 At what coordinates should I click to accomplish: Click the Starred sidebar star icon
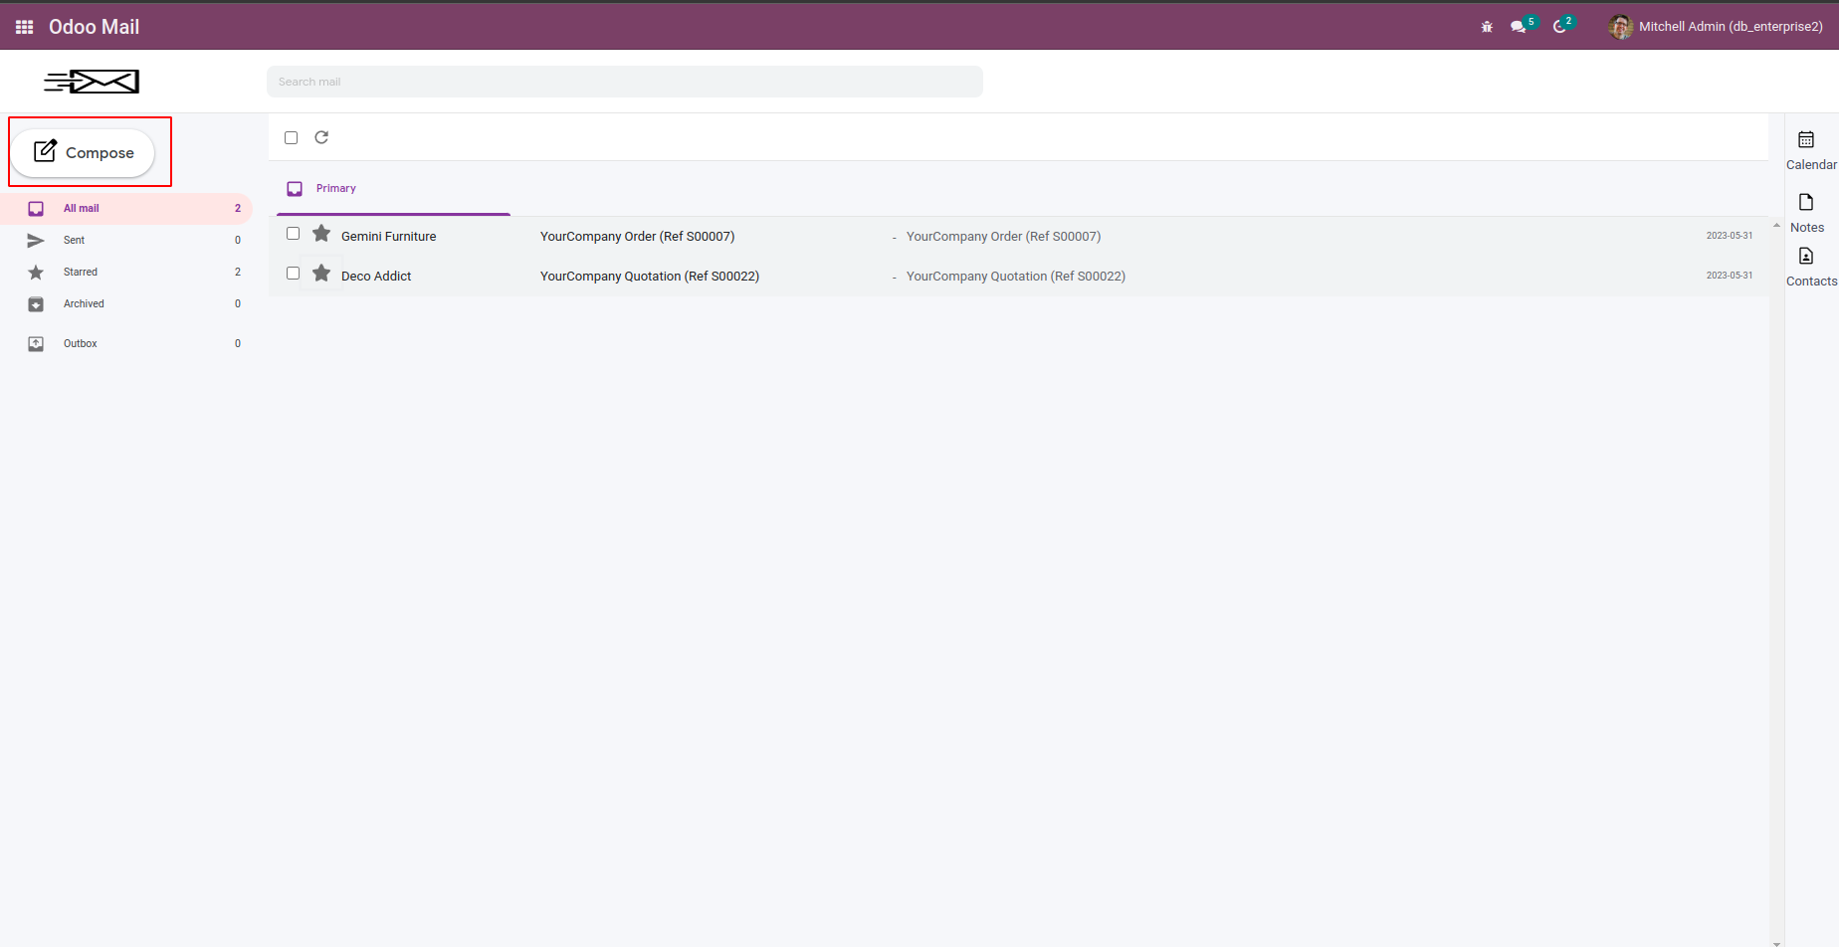click(36, 273)
